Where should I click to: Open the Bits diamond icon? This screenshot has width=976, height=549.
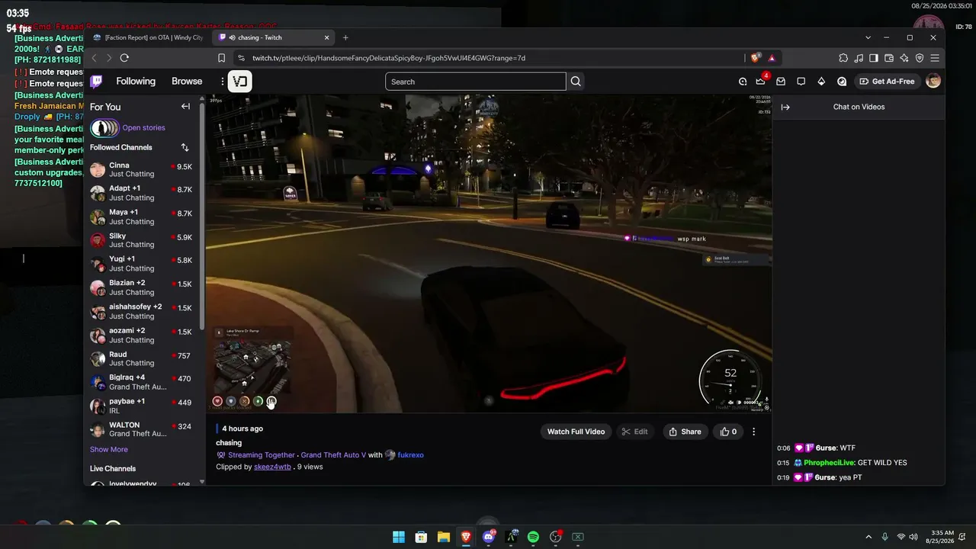pos(821,82)
